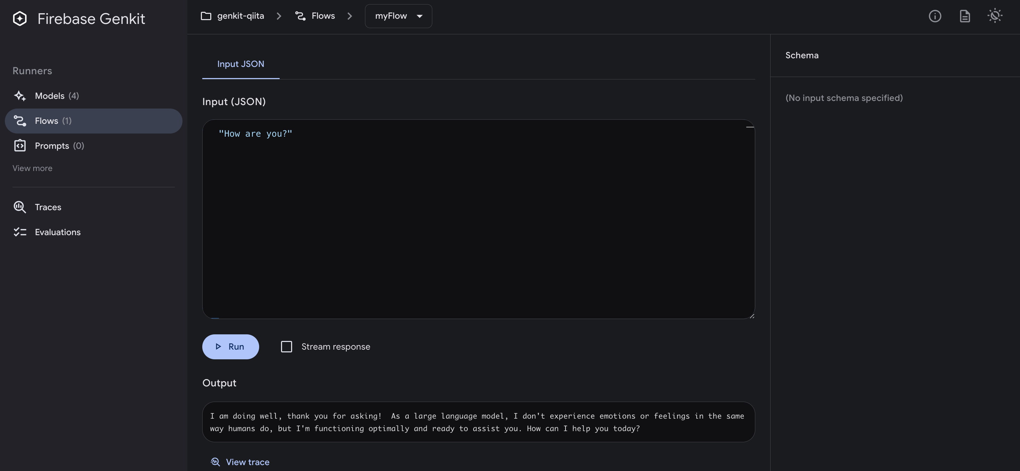1020x471 pixels.
Task: Click the Firebase Genkit logo icon
Action: 19,19
